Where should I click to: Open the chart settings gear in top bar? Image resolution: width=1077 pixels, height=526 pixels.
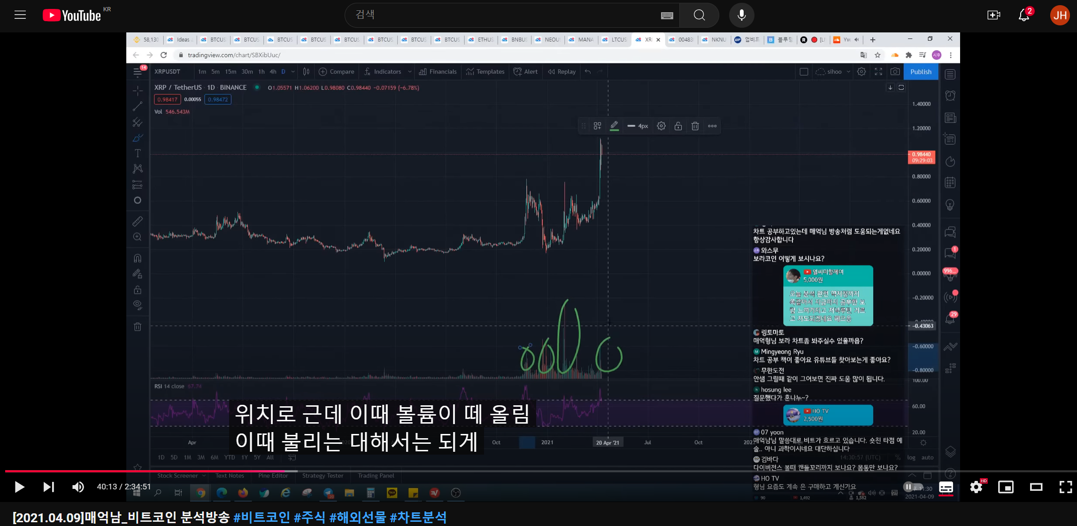pyautogui.click(x=862, y=71)
